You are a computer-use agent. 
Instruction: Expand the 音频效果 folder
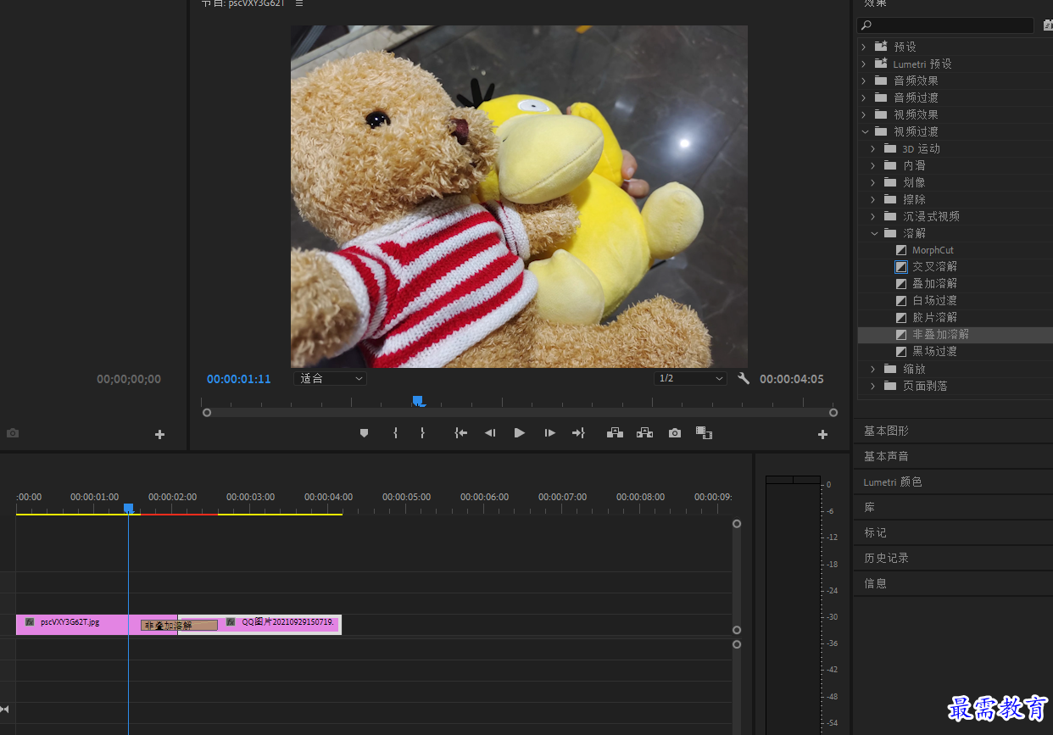pyautogui.click(x=864, y=81)
